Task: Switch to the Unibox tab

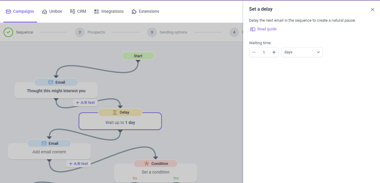Action: point(52,12)
